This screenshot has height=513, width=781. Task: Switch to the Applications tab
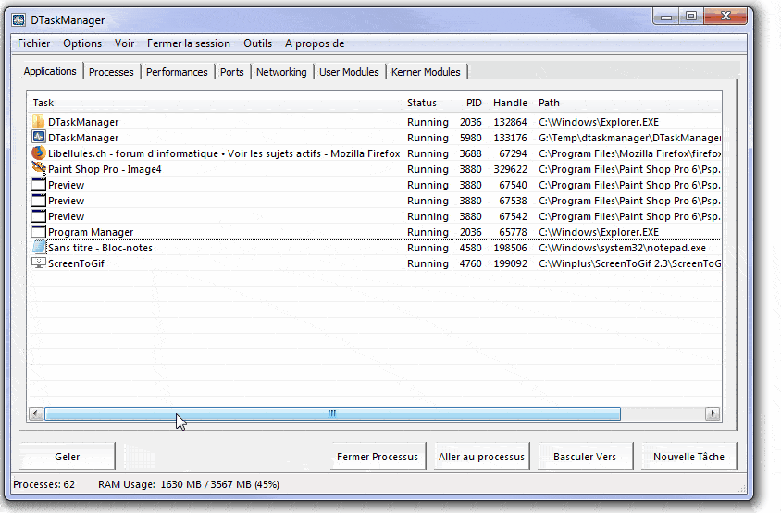tap(50, 71)
